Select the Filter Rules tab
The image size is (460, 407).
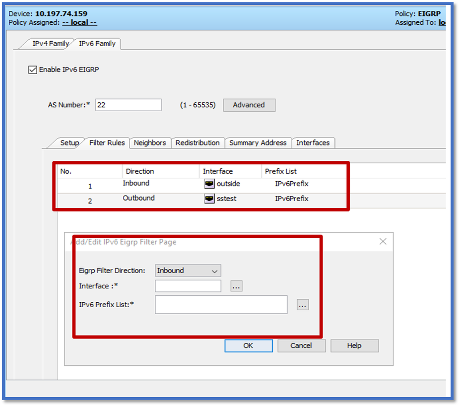[107, 143]
